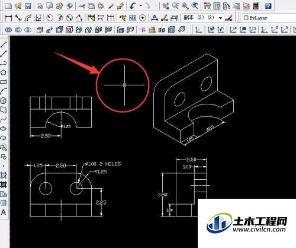Select the Radius dimension tool
This screenshot has height=248, width=296.
pyautogui.click(x=50, y=18)
